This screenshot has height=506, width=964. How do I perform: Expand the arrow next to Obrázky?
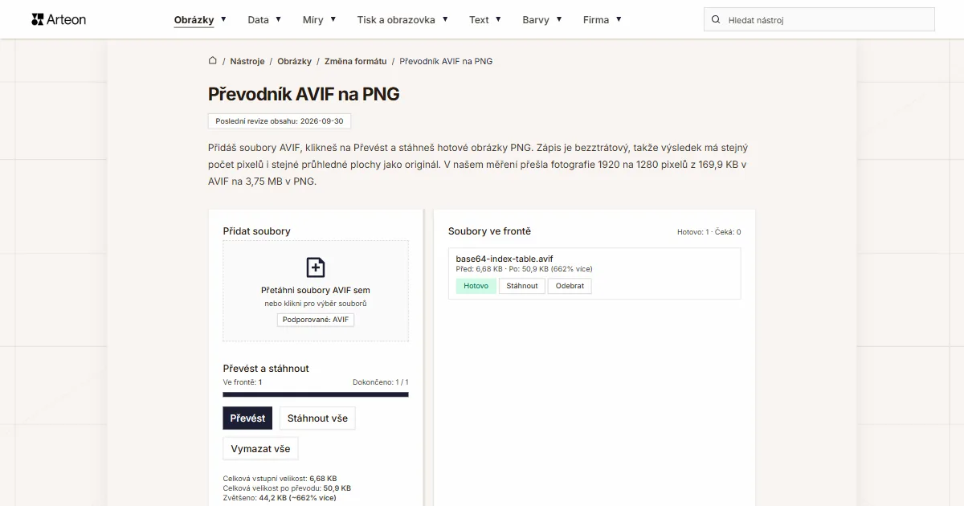click(x=223, y=19)
